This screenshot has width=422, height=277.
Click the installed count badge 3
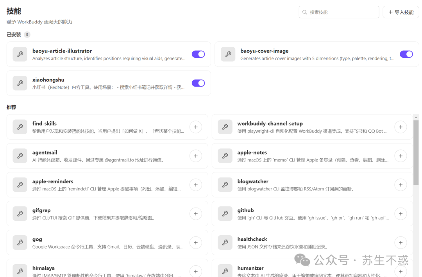point(27,35)
